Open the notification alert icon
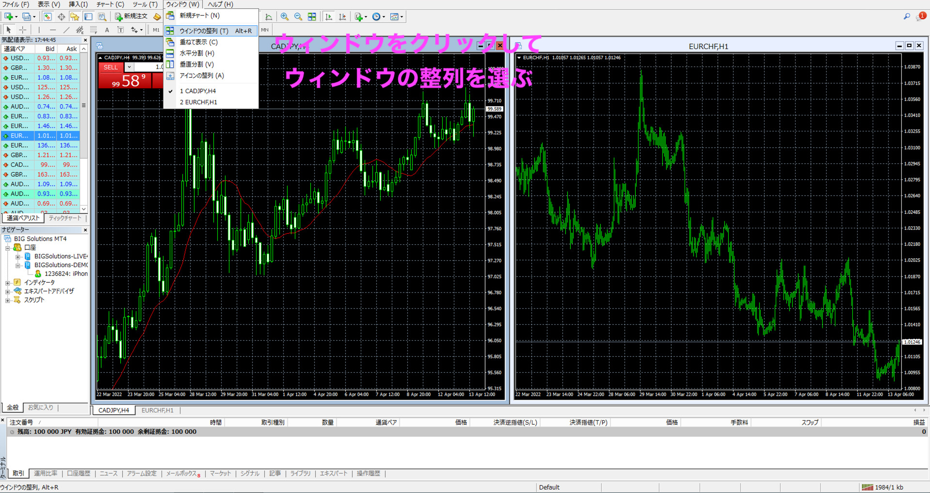The height and width of the screenshot is (493, 930). 920,16
